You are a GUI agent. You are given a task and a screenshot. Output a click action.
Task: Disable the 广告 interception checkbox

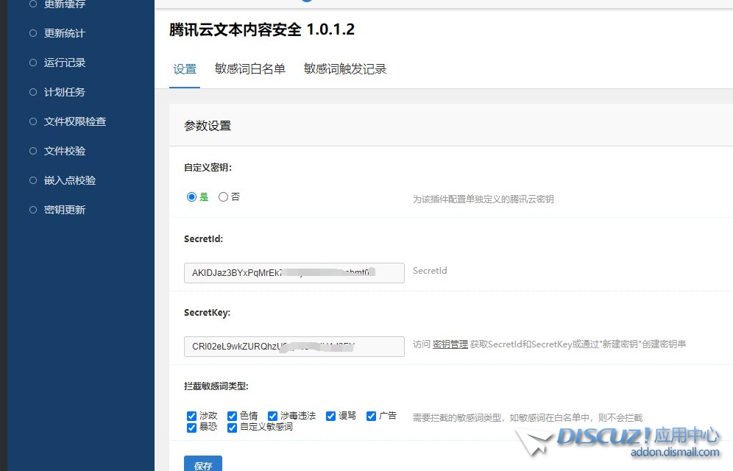(371, 415)
